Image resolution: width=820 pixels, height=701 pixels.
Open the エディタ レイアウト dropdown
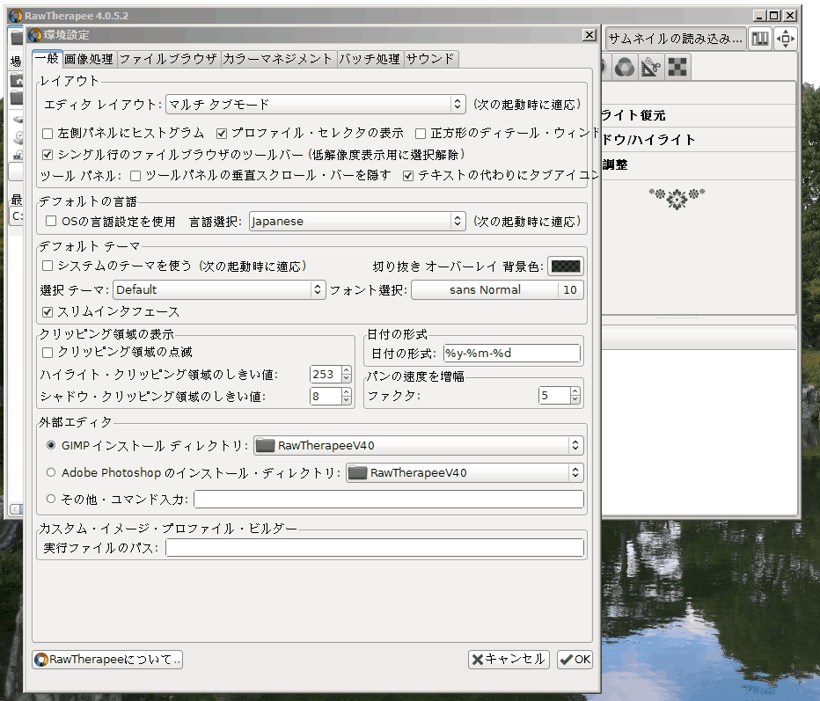(315, 104)
